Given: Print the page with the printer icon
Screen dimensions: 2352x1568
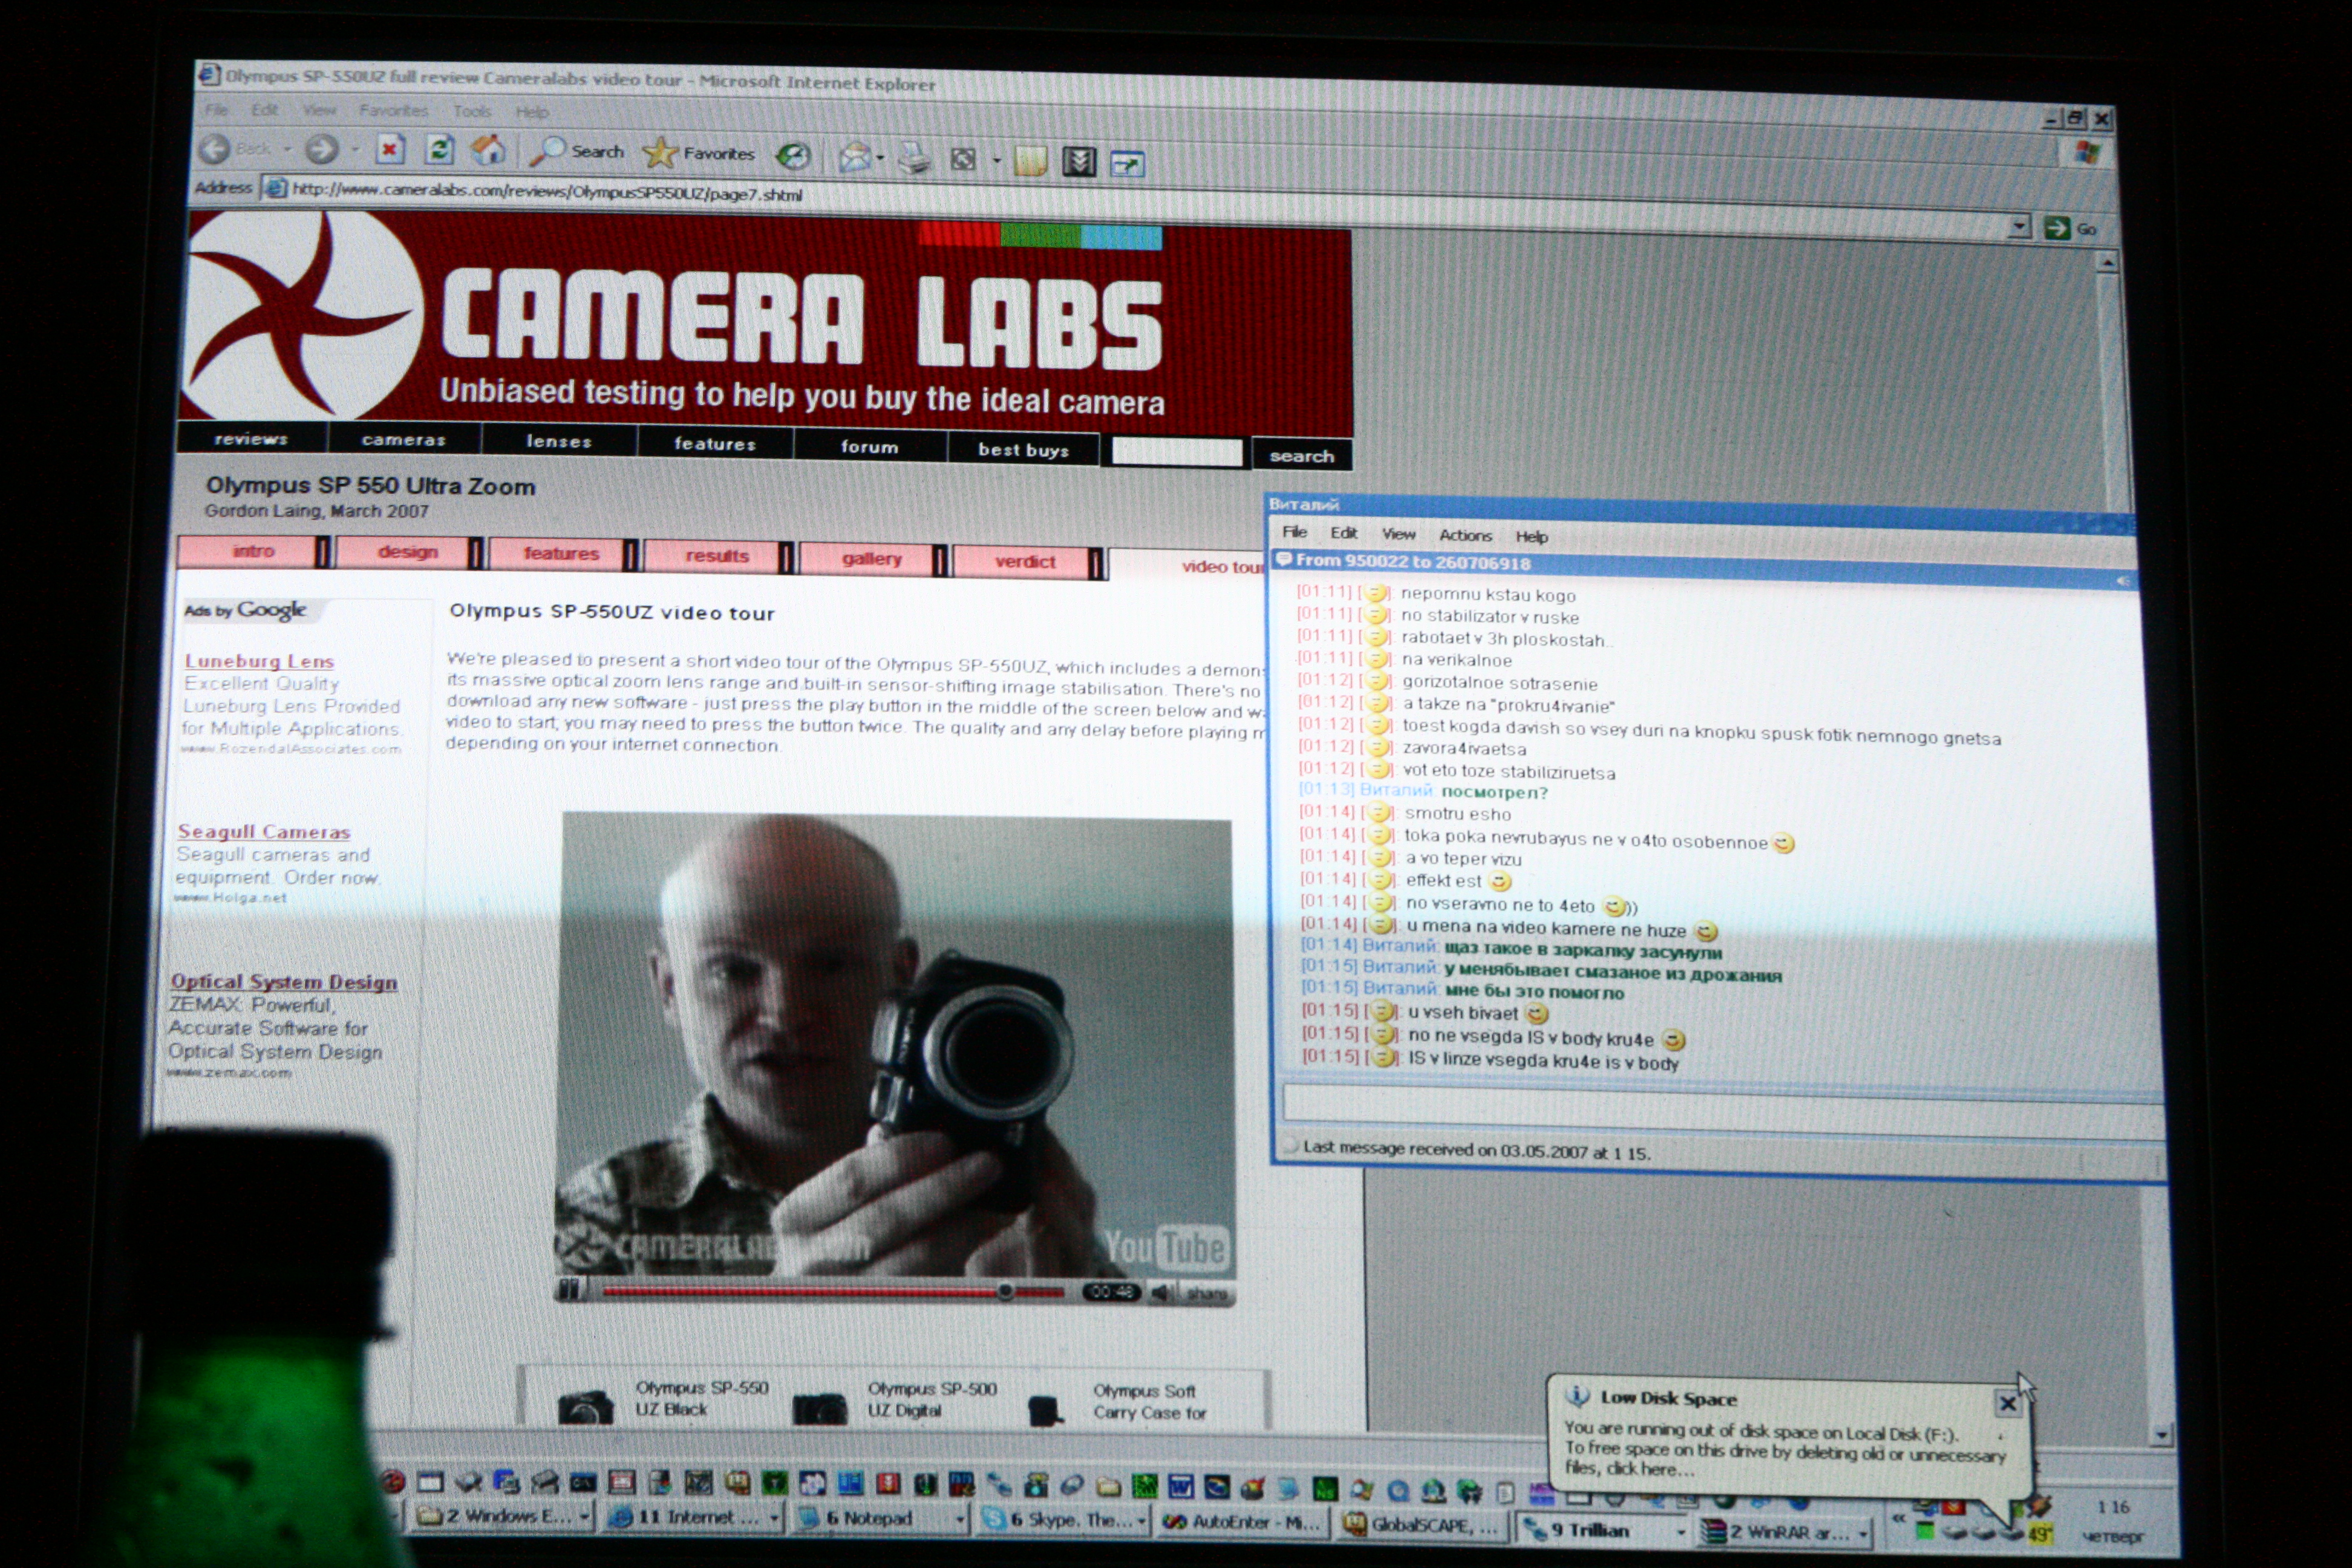Looking at the screenshot, I should click(914, 158).
